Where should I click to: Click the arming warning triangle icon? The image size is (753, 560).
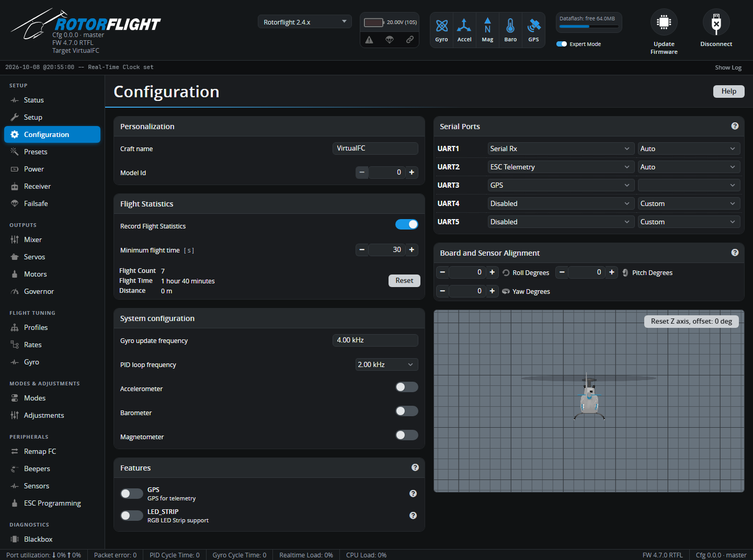pyautogui.click(x=369, y=40)
